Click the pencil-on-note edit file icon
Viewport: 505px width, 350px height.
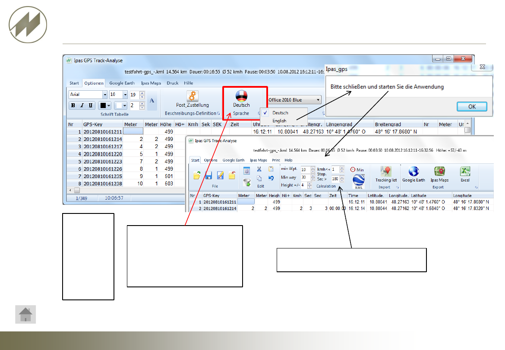click(220, 175)
